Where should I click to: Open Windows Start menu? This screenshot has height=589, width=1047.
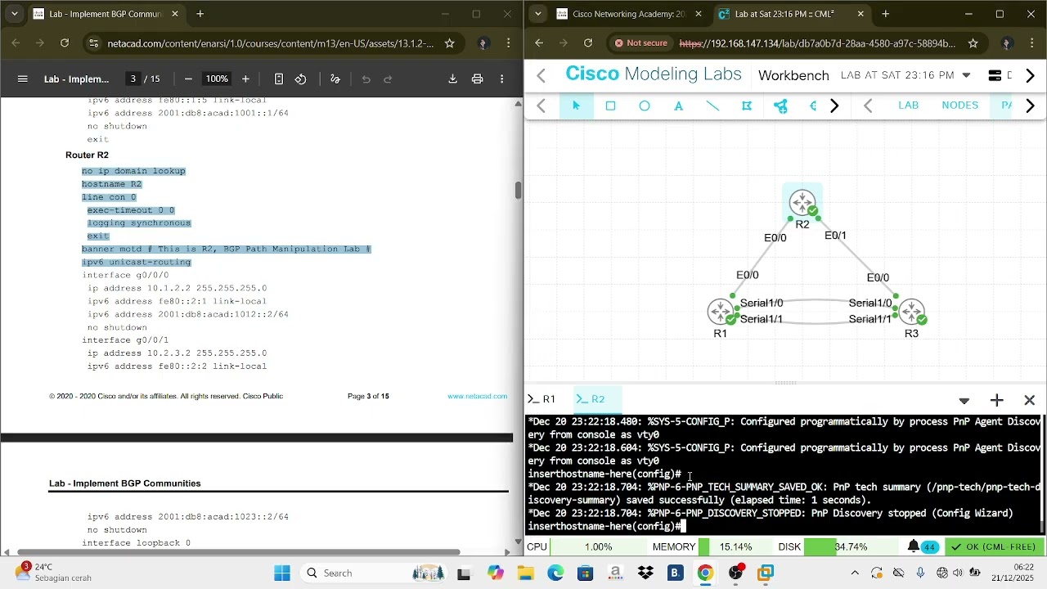pyautogui.click(x=282, y=573)
